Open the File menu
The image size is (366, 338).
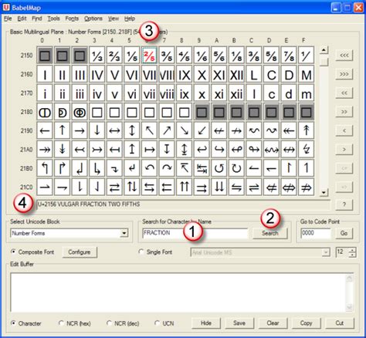pyautogui.click(x=8, y=19)
